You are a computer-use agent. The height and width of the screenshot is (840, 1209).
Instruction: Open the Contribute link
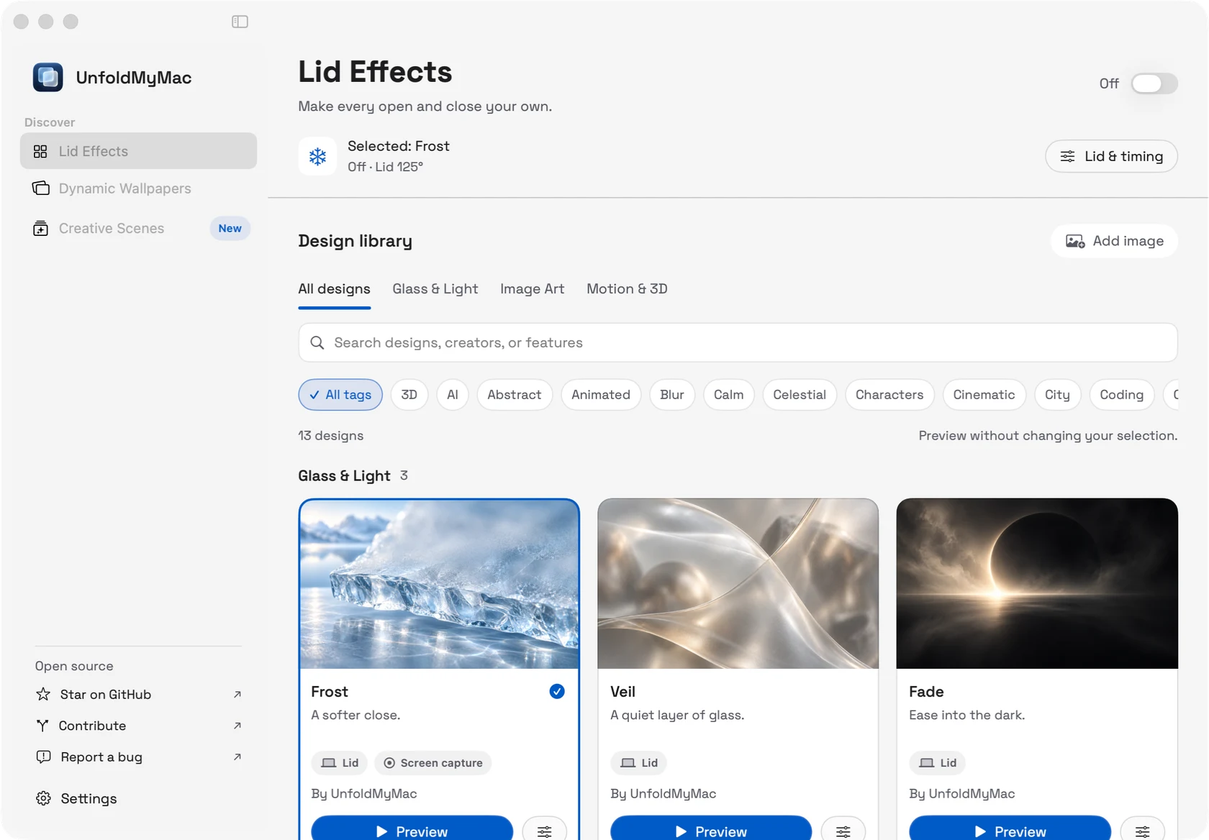[x=138, y=726]
